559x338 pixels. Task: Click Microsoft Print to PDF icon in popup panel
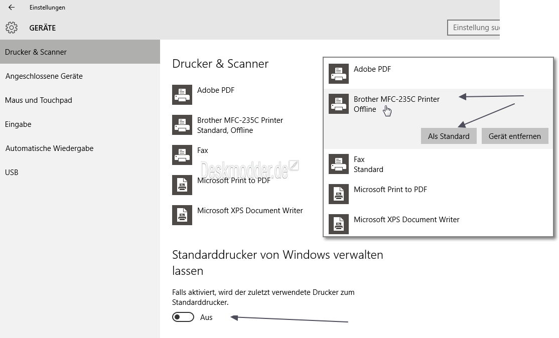(x=338, y=194)
